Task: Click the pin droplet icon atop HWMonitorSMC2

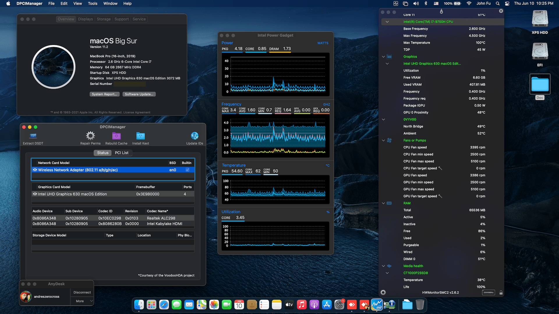Action: point(441,11)
